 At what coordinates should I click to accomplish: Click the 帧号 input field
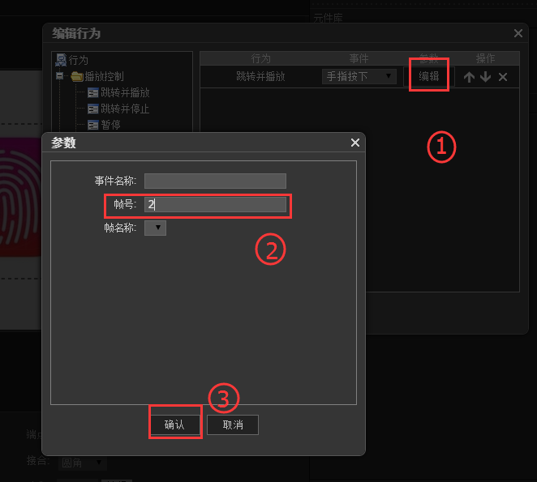(x=215, y=205)
